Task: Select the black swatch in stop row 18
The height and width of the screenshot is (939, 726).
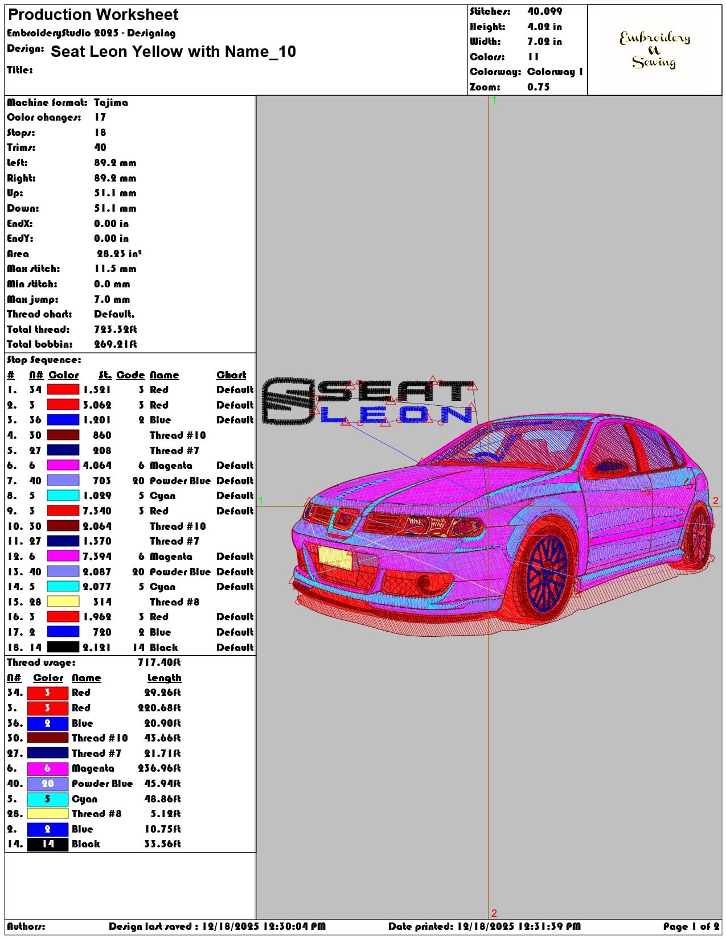Action: (x=63, y=648)
